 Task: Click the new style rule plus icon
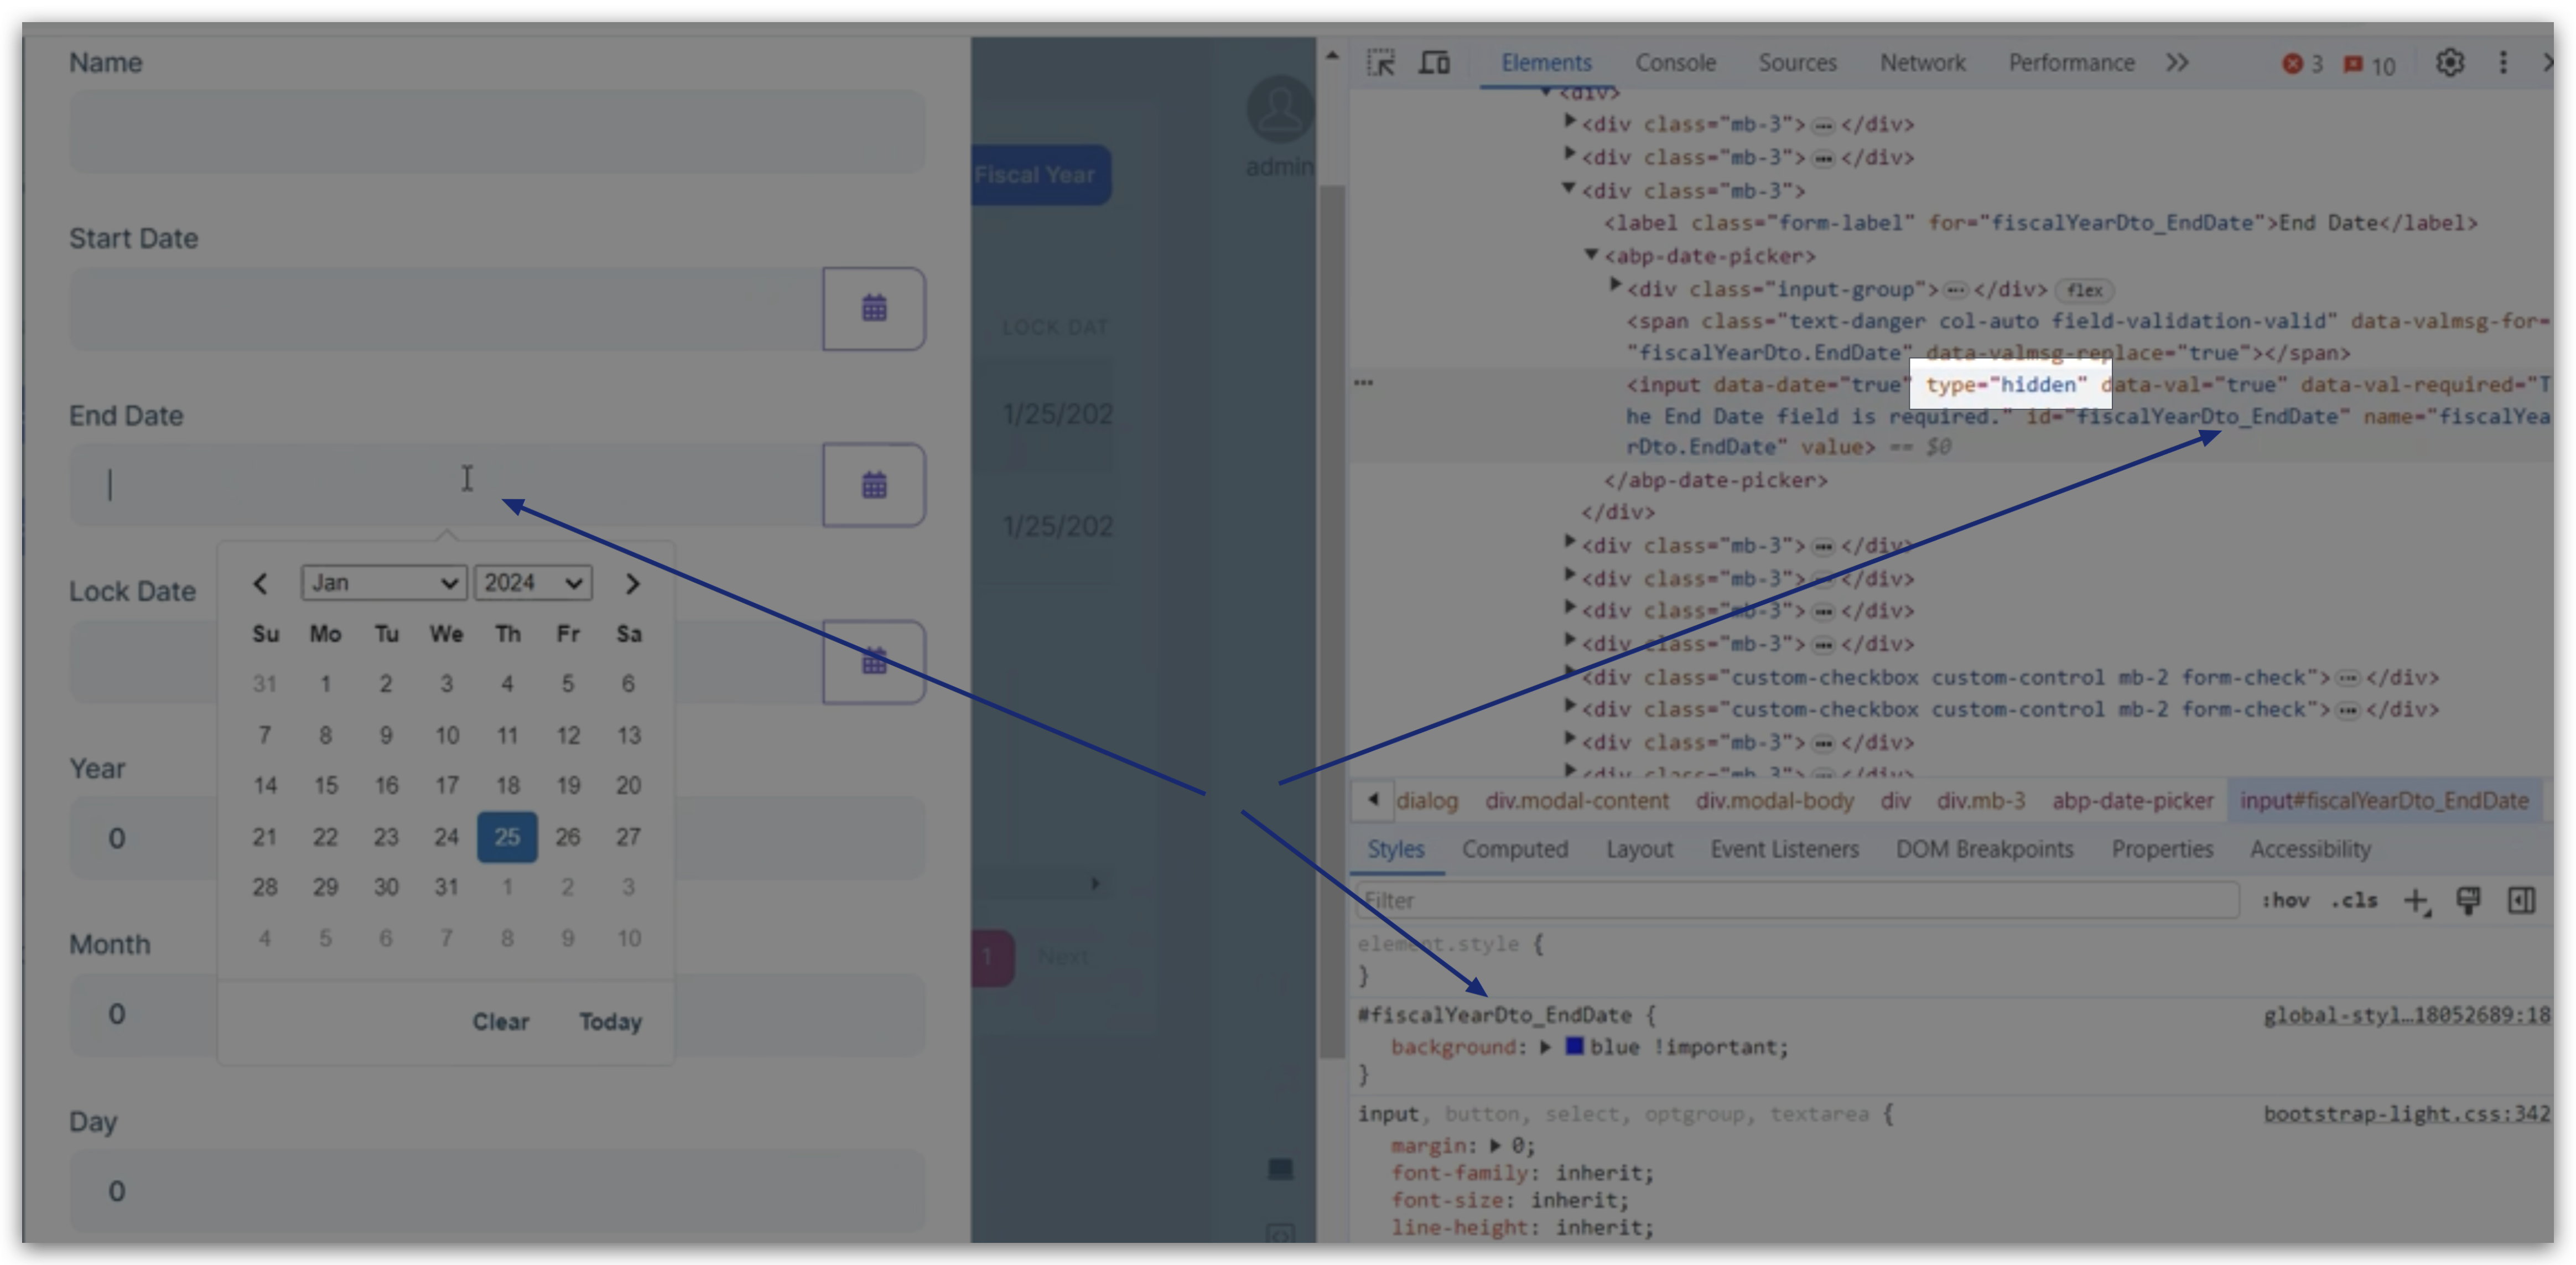click(x=2415, y=901)
